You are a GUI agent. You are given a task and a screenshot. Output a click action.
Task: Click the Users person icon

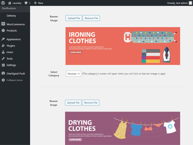pyautogui.click(x=3, y=52)
